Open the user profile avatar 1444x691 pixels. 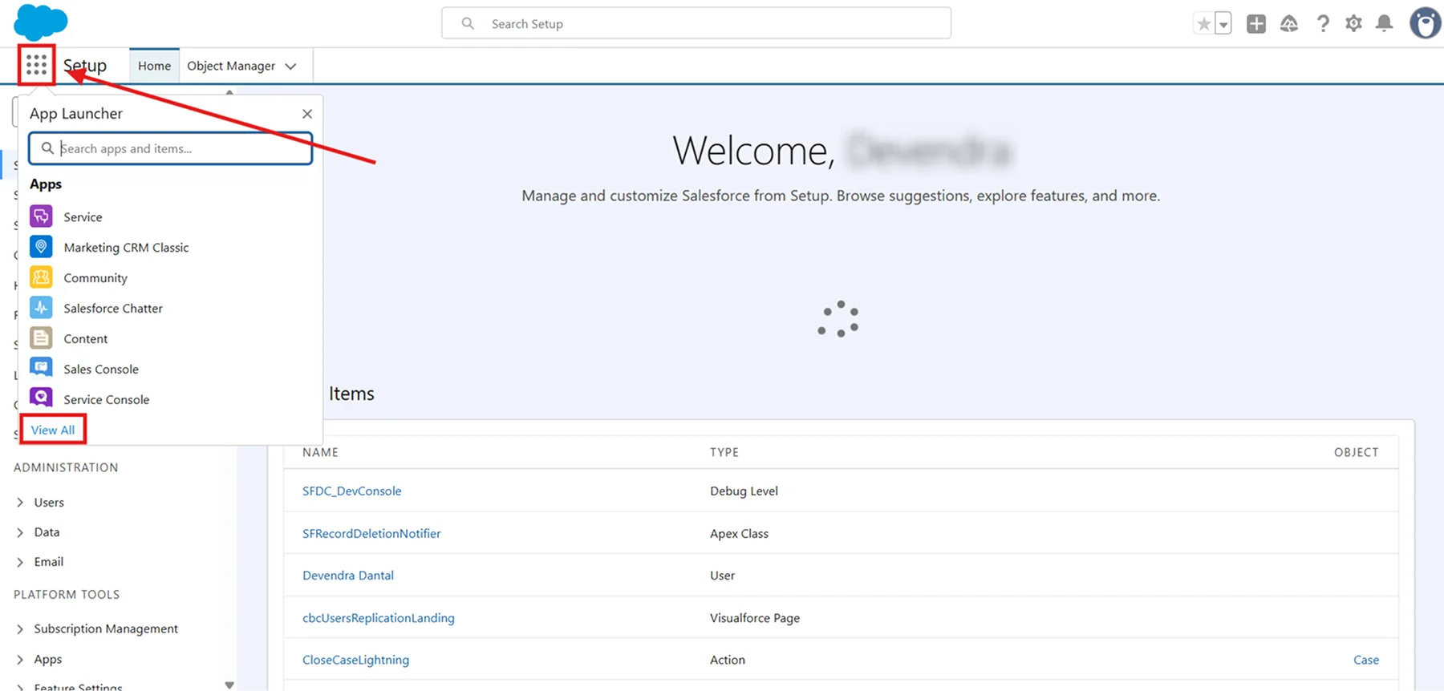coord(1426,23)
